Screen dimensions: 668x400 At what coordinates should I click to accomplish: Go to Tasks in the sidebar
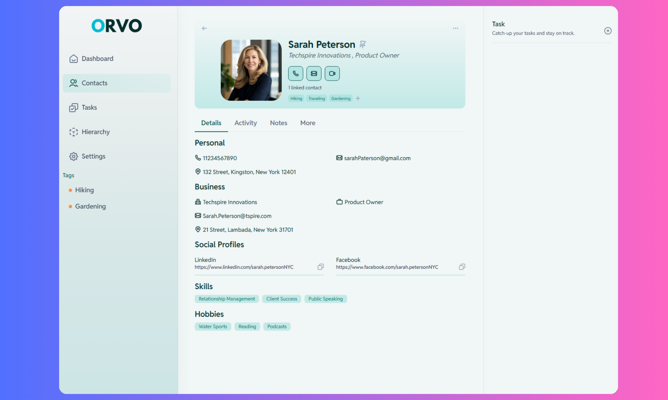117,107
